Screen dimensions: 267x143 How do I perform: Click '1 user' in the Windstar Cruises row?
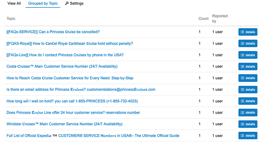tap(217, 124)
